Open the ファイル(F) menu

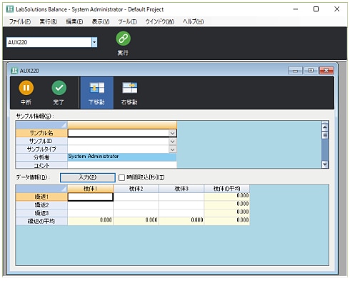click(20, 21)
